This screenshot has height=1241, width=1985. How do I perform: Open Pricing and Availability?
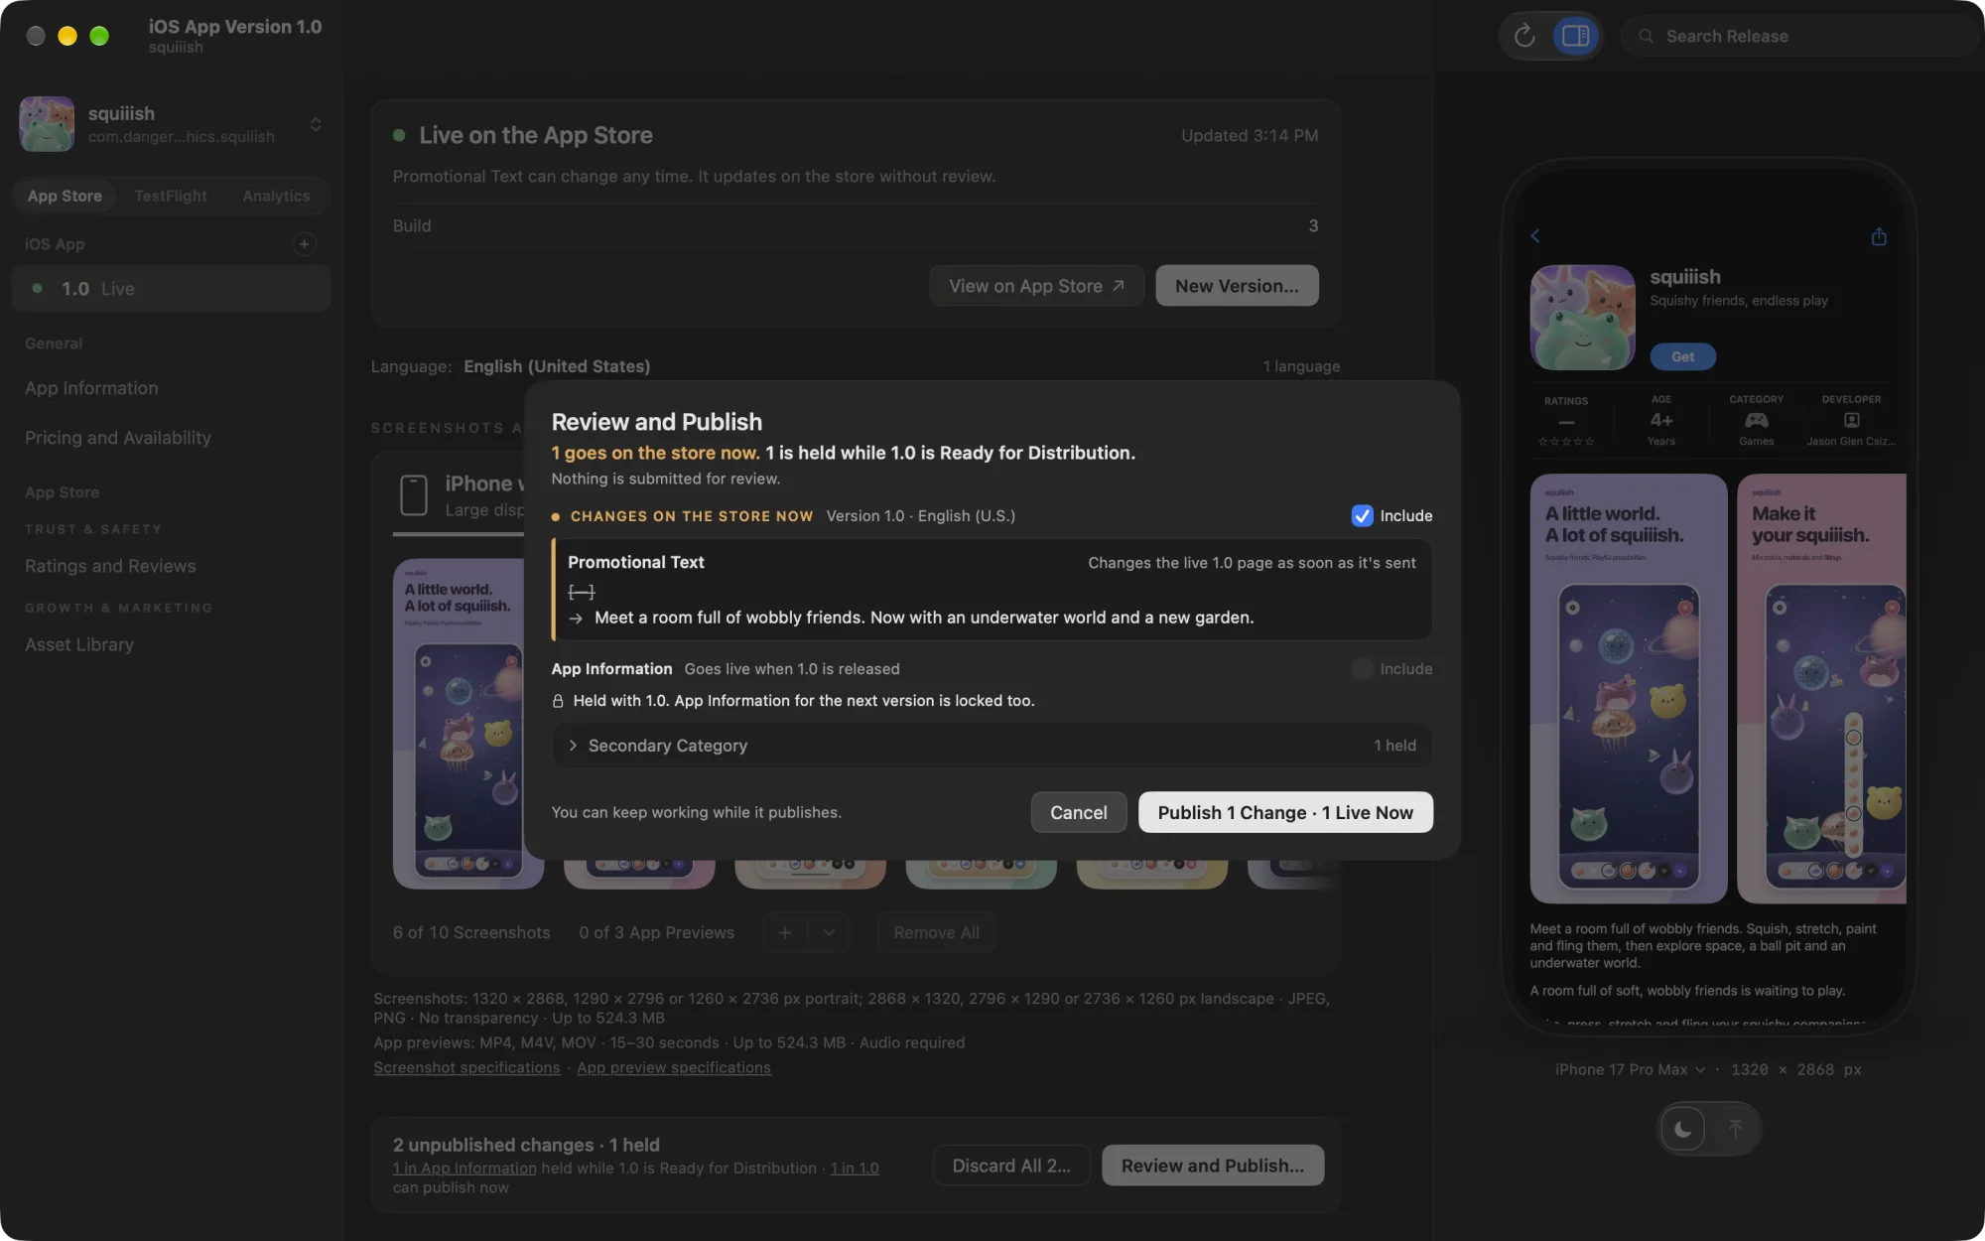(118, 438)
